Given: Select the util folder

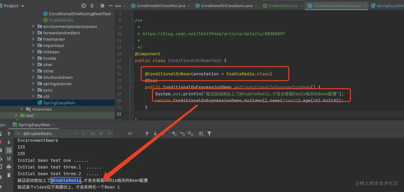Looking at the screenshot, I should (46, 96).
